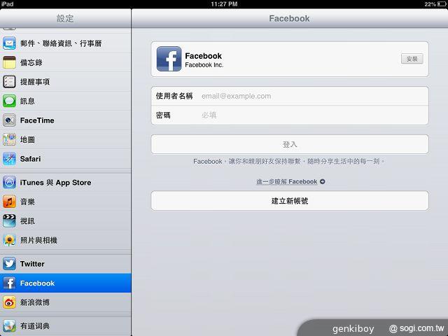Select 地圖 in settings list
The width and height of the screenshot is (448, 336).
65,139
